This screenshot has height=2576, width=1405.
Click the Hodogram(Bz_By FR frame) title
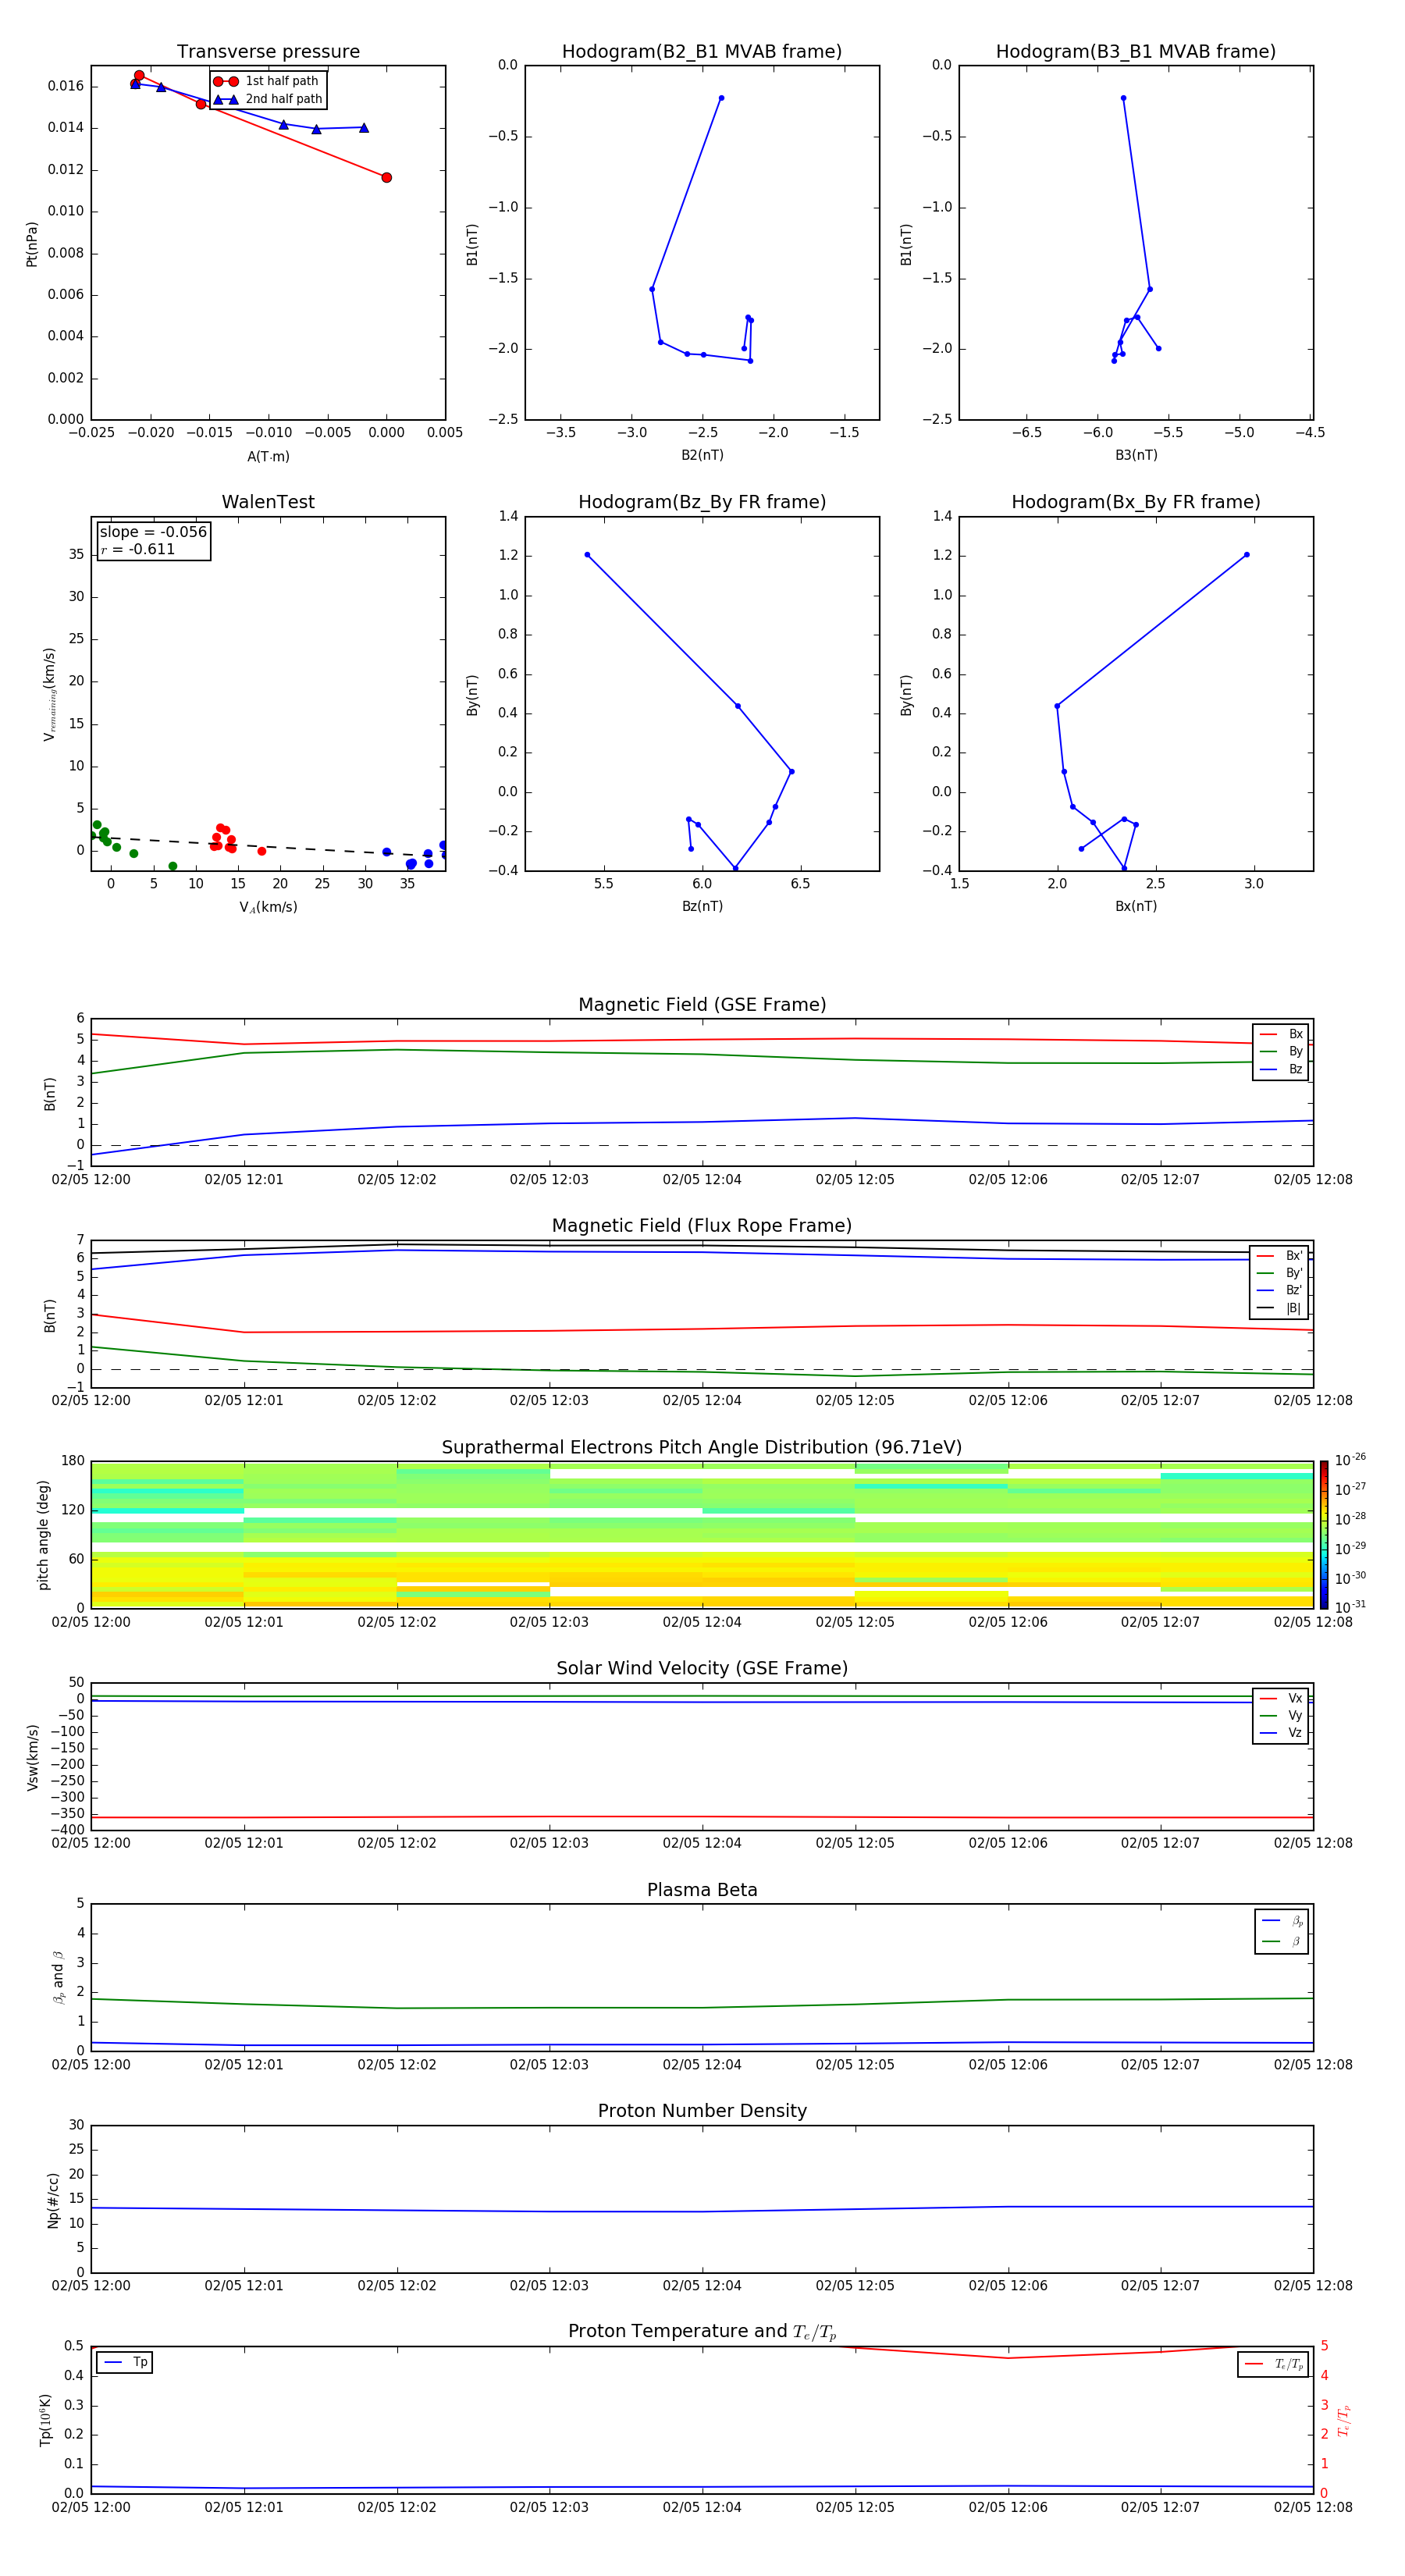point(701,502)
